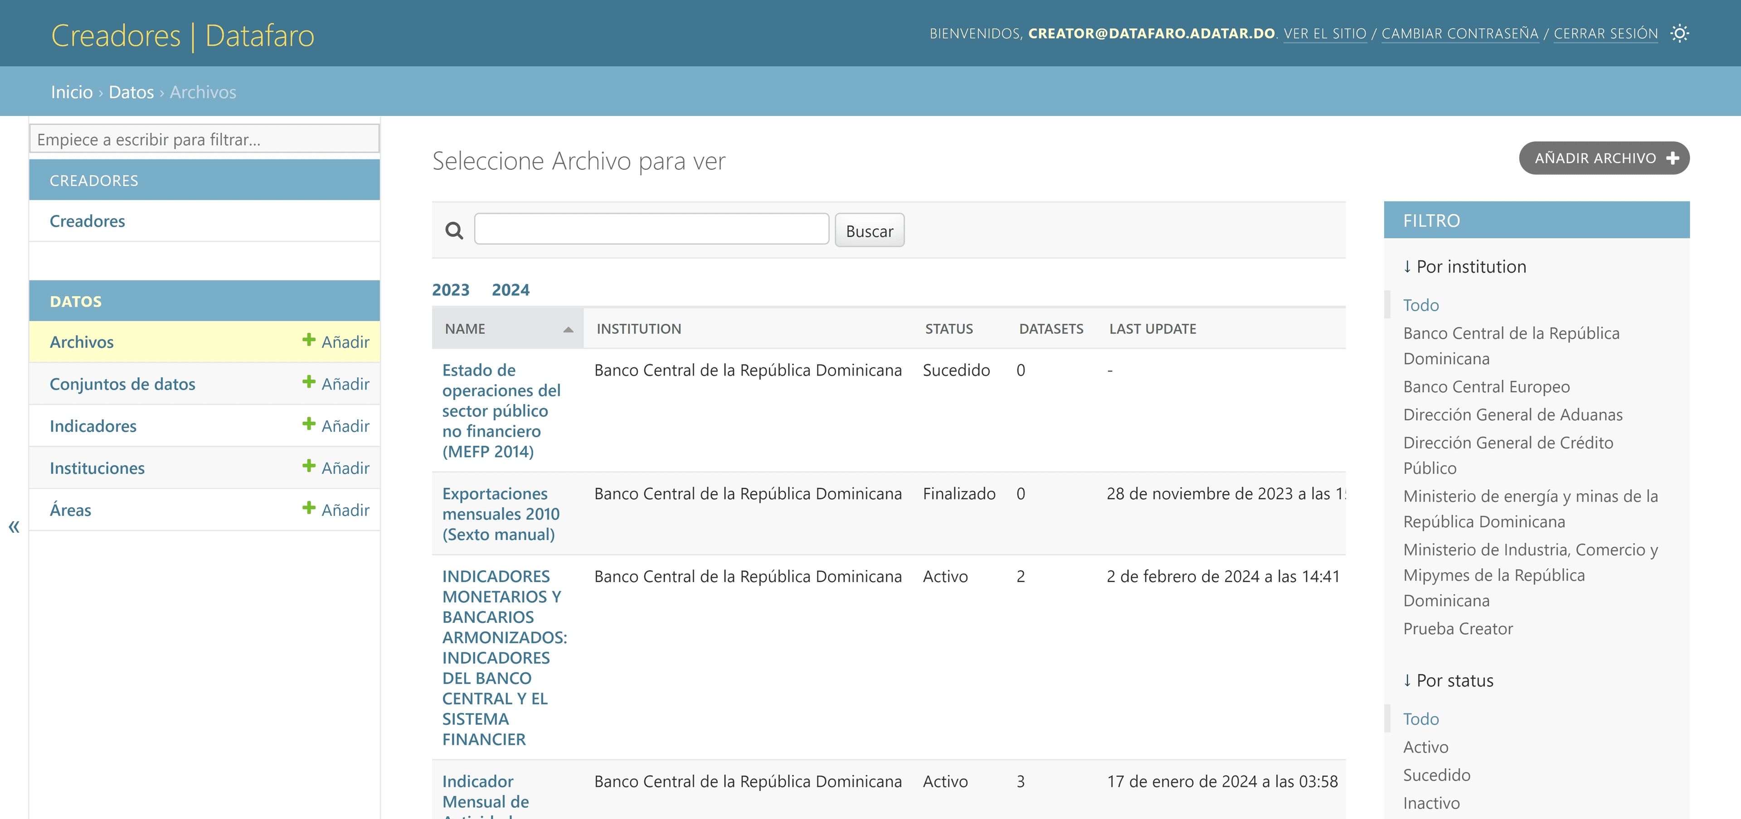Viewport: 1741px width, 819px height.
Task: Click the '2 de febrero de 2024' date cell
Action: point(1223,577)
